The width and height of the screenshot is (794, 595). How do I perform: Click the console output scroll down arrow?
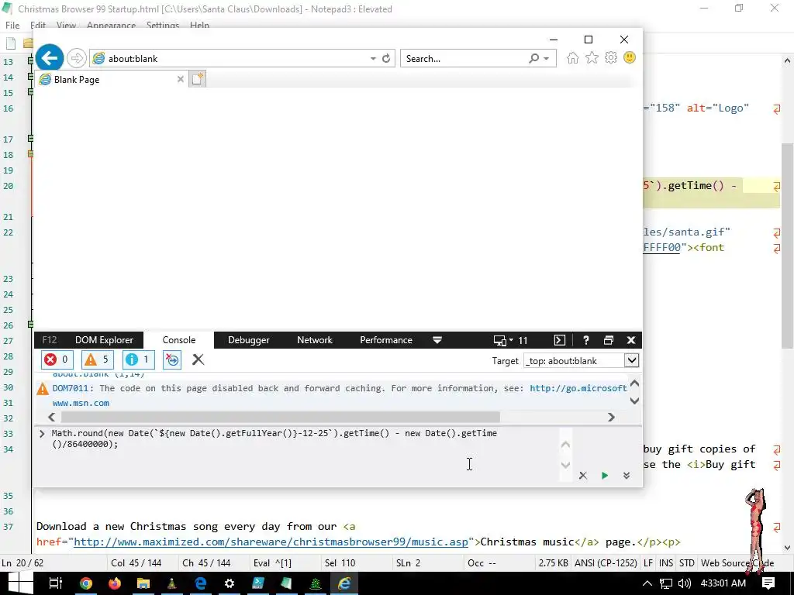pos(634,401)
